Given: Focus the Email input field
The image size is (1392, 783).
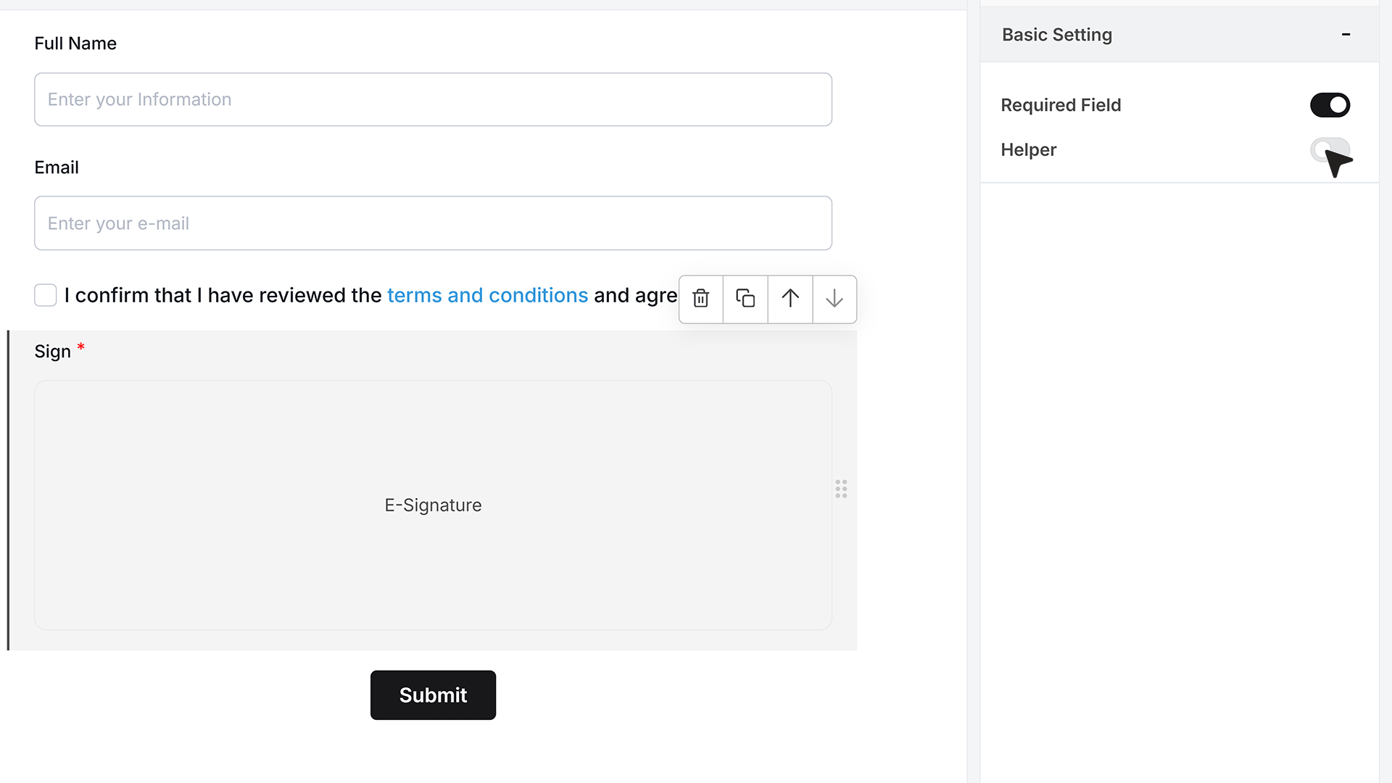Looking at the screenshot, I should click(433, 223).
